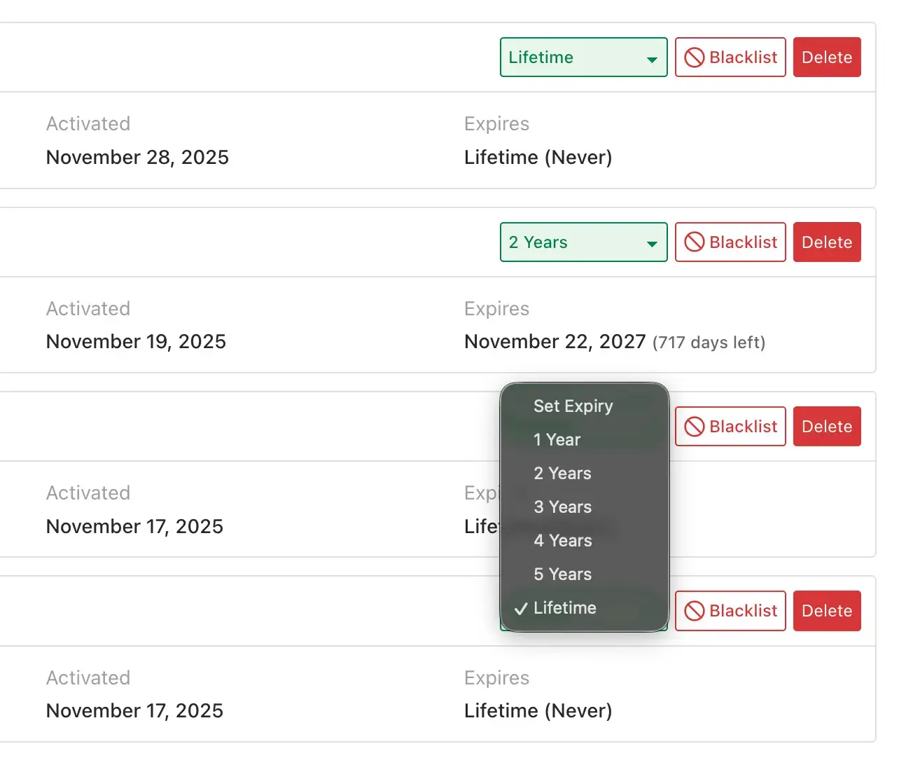Click the November 22, 2027 expiry text
899x758 pixels.
pyautogui.click(x=555, y=341)
